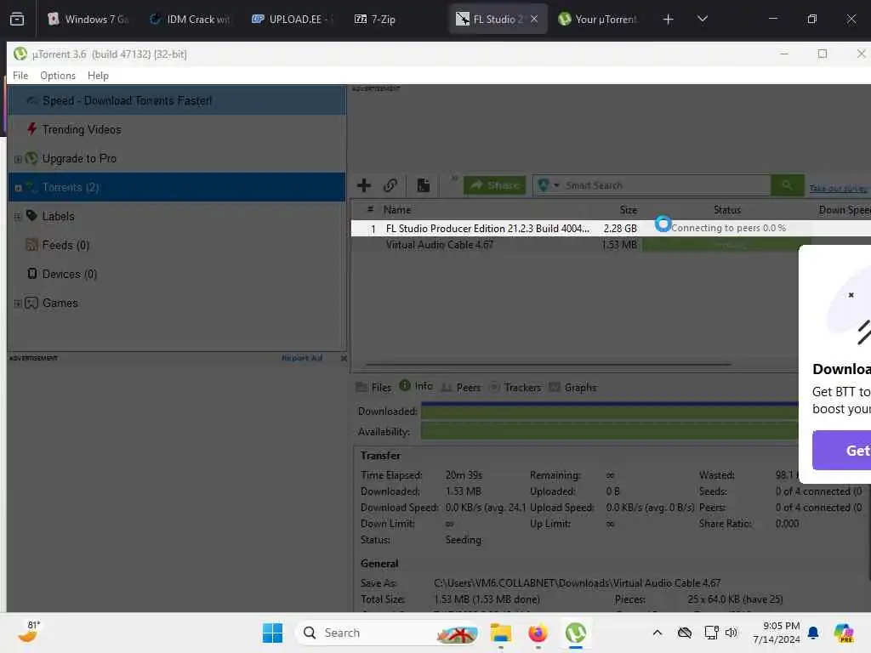Sort by the # queue column

point(371,209)
